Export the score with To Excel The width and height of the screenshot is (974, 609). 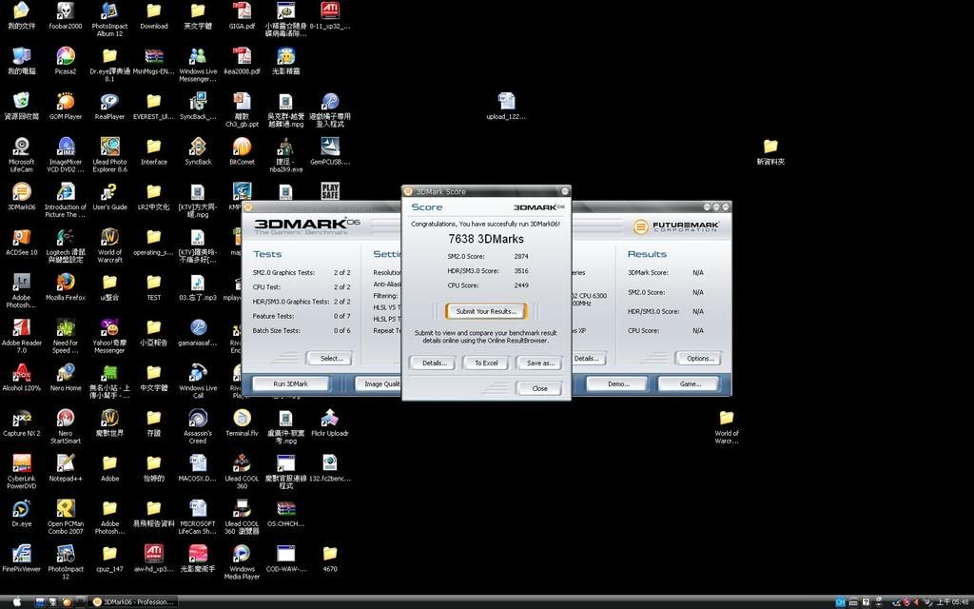[485, 363]
